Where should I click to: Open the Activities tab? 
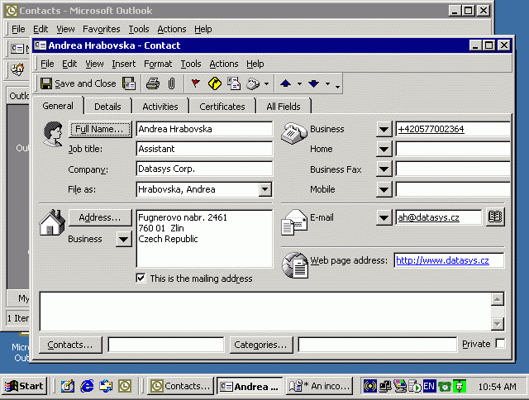tap(160, 107)
